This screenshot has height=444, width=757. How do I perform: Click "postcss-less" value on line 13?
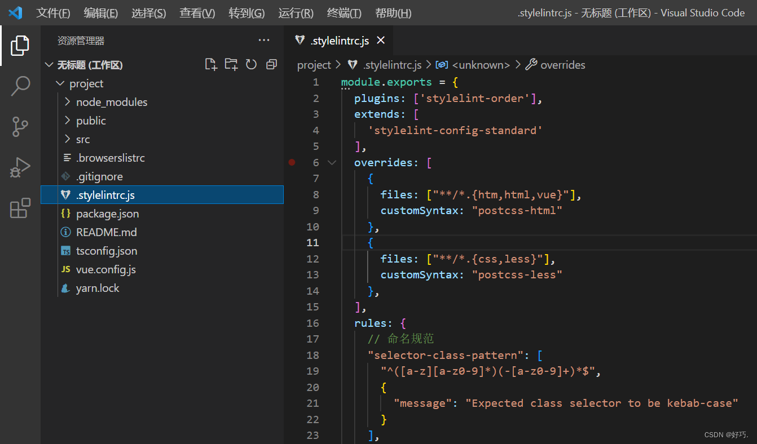click(517, 274)
